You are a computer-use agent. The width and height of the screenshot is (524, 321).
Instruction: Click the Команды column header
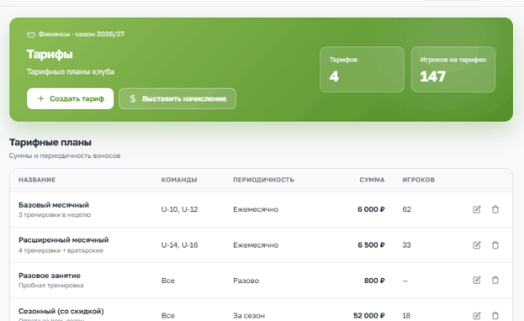click(179, 180)
